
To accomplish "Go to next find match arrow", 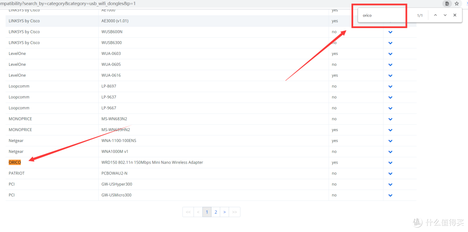I will (445, 15).
